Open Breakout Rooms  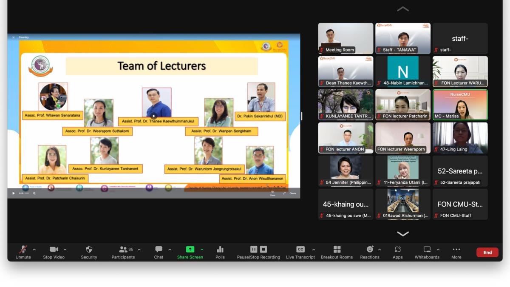tap(337, 252)
